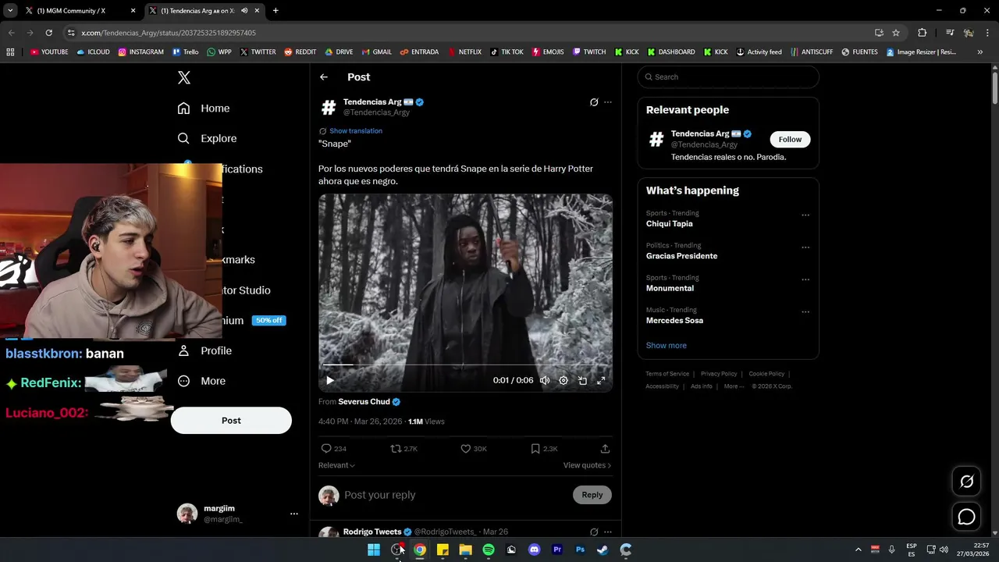The image size is (999, 562).
Task: Click the grey Reply button
Action: [592, 495]
